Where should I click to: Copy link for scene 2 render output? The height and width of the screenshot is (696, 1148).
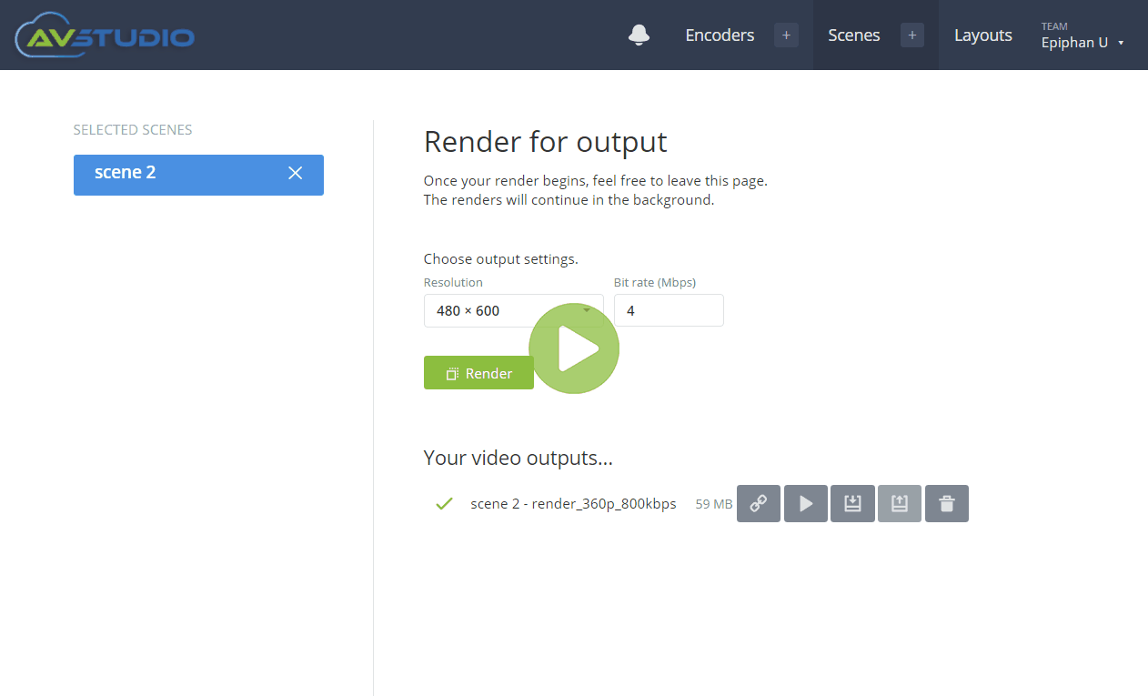(x=759, y=503)
